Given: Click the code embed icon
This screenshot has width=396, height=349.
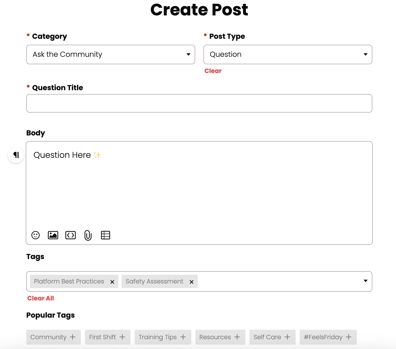Looking at the screenshot, I should pyautogui.click(x=71, y=235).
